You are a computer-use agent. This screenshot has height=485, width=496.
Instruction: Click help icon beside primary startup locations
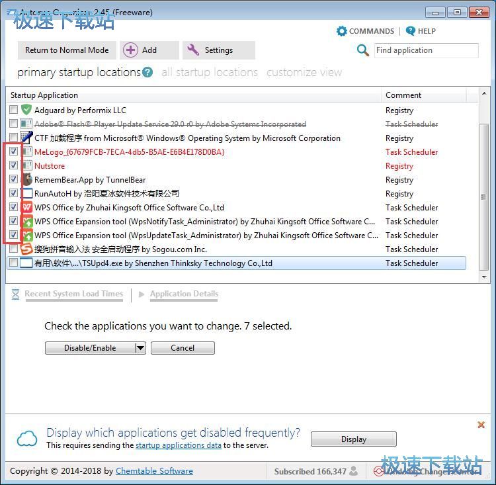pos(147,72)
